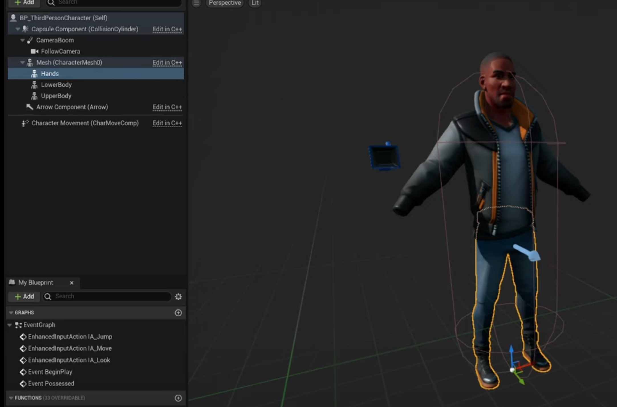Open the Lit view mode dropdown

coord(255,3)
